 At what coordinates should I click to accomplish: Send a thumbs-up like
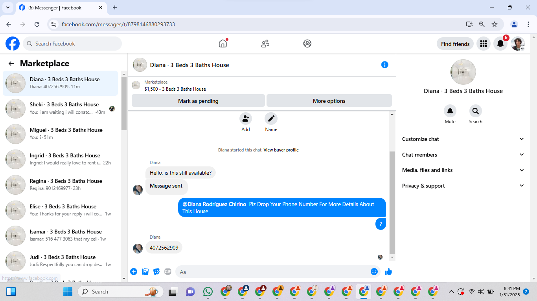tap(388, 272)
